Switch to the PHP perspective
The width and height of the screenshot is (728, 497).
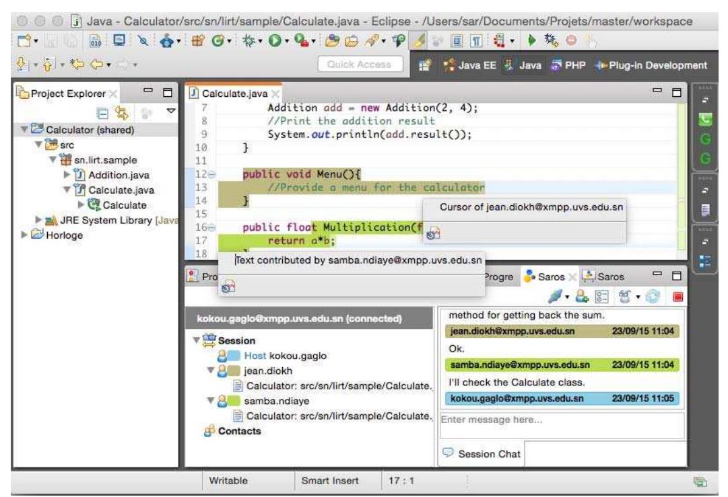(x=568, y=65)
